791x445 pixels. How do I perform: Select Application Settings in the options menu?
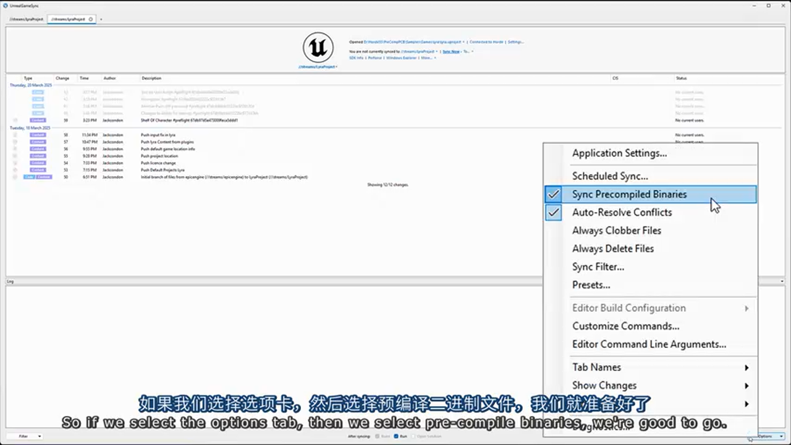pyautogui.click(x=619, y=153)
